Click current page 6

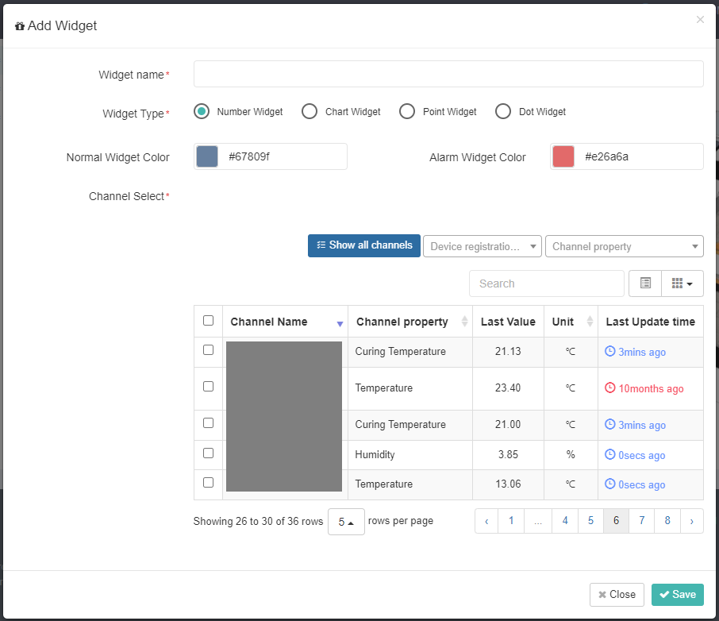point(617,521)
